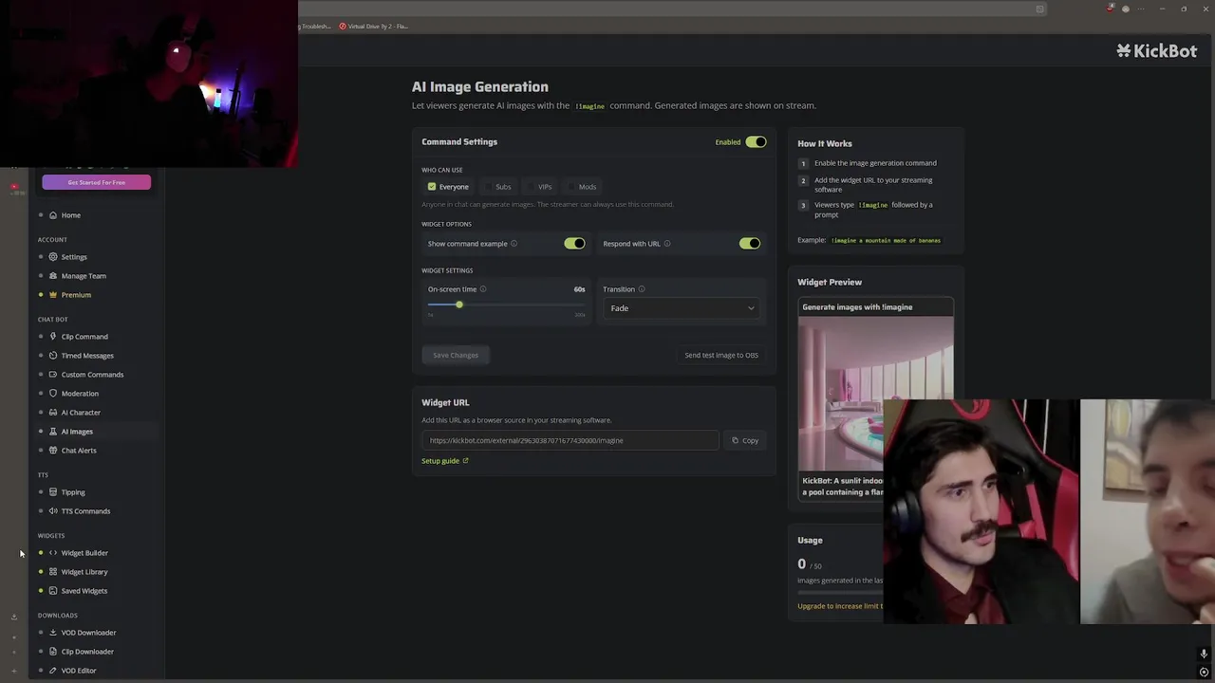Click Upgrade to increase limit link

pyautogui.click(x=840, y=606)
